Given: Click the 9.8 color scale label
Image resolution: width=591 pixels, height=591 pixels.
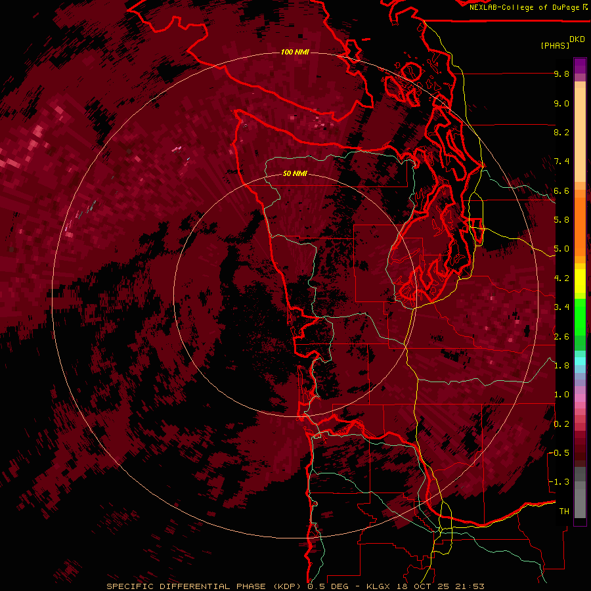Looking at the screenshot, I should click(x=561, y=74).
